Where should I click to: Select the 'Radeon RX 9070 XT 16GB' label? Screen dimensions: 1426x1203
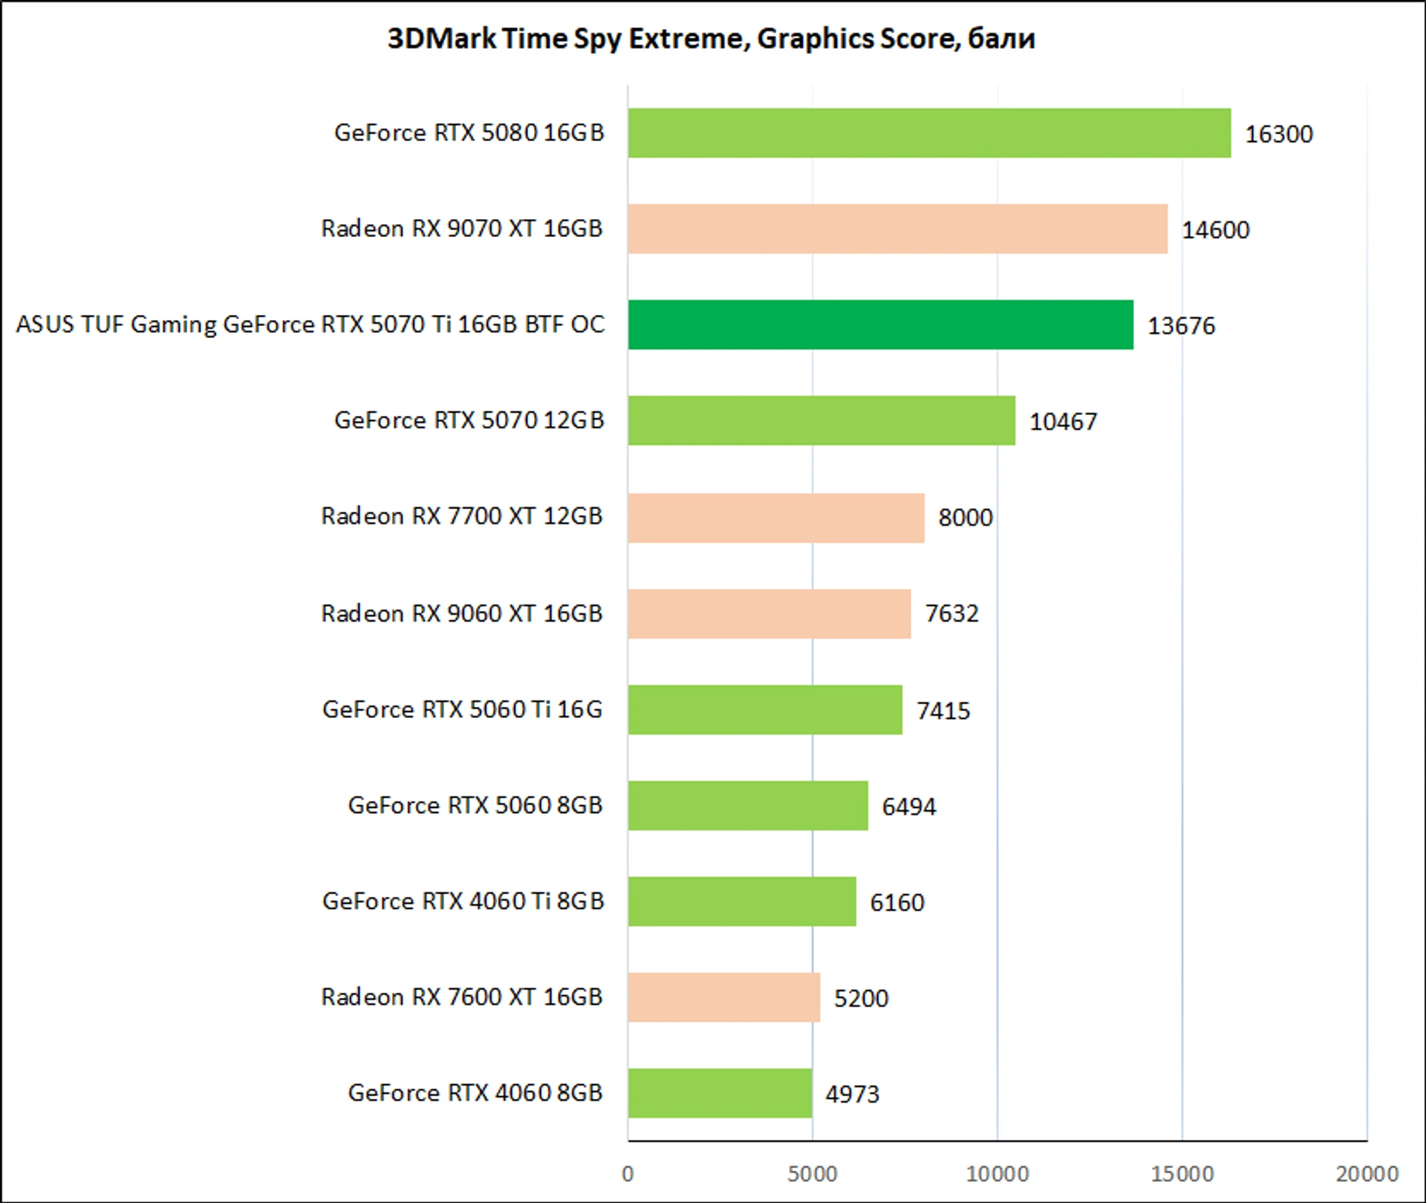click(461, 229)
